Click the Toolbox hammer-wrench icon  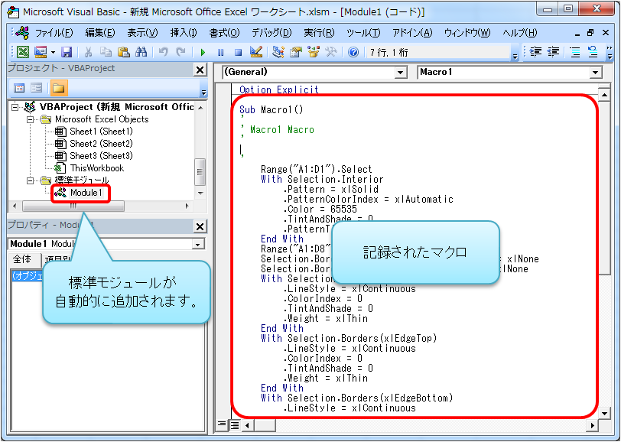[x=330, y=52]
